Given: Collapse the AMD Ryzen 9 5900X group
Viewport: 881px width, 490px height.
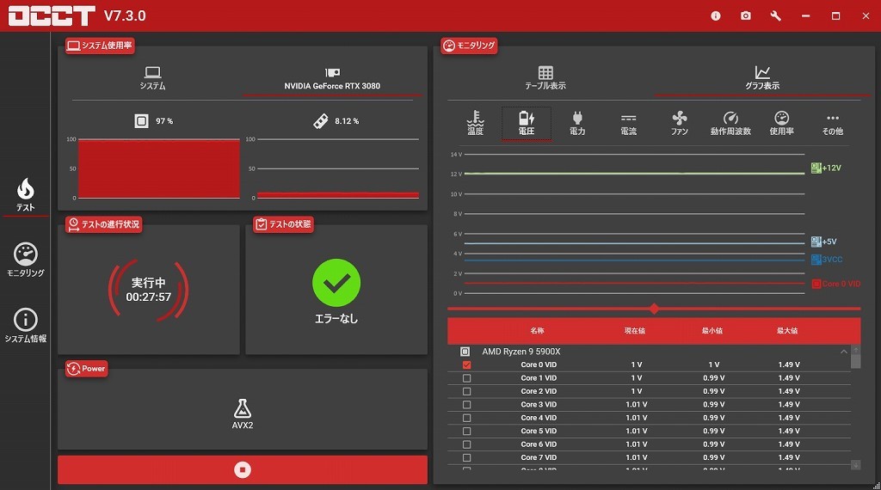Looking at the screenshot, I should tap(843, 352).
